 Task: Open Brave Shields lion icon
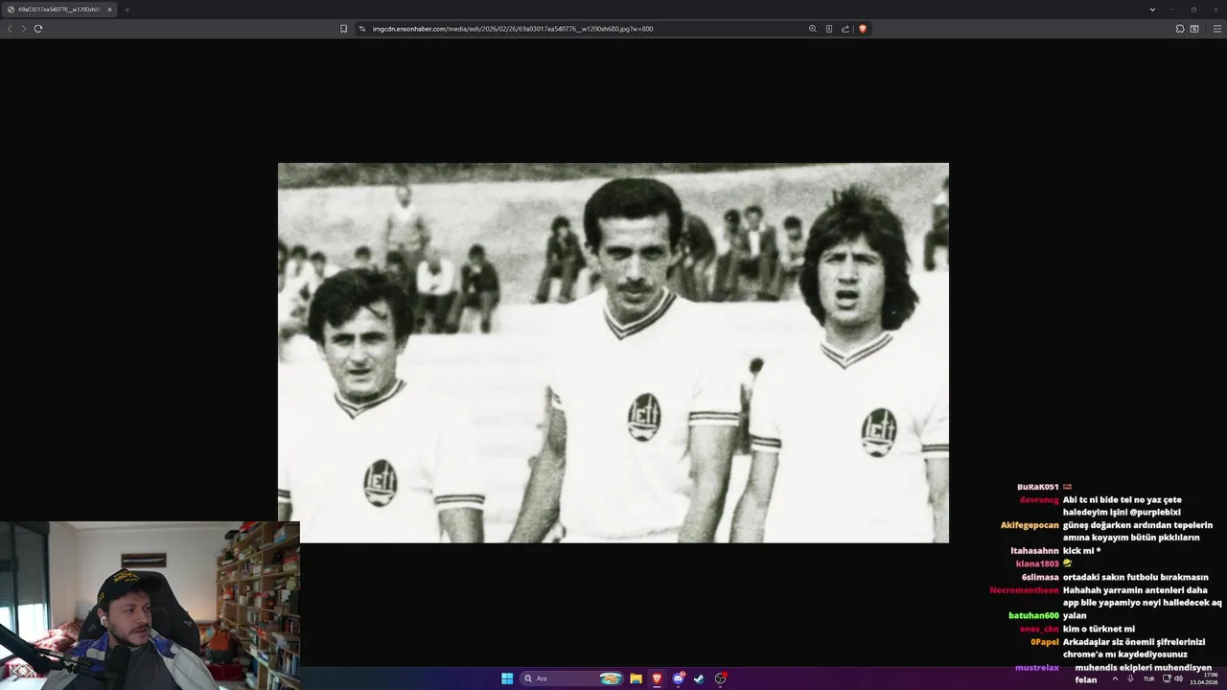point(863,29)
